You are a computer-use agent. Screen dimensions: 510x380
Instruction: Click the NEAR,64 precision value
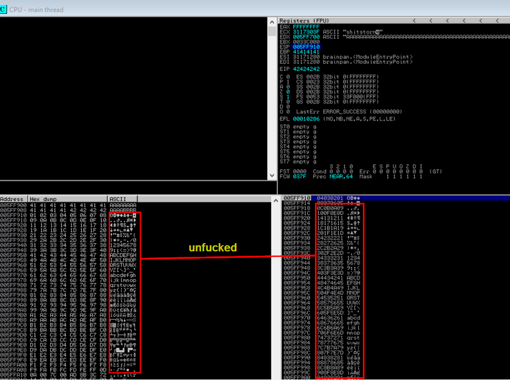(x=341, y=176)
